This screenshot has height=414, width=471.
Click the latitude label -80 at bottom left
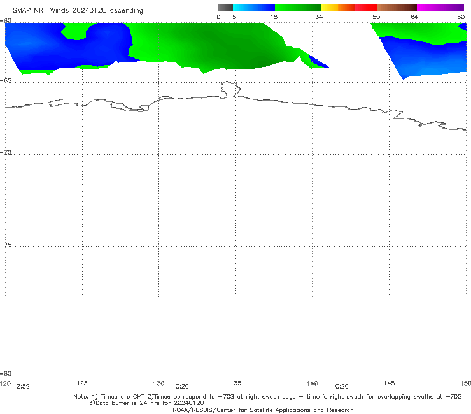tap(6, 374)
